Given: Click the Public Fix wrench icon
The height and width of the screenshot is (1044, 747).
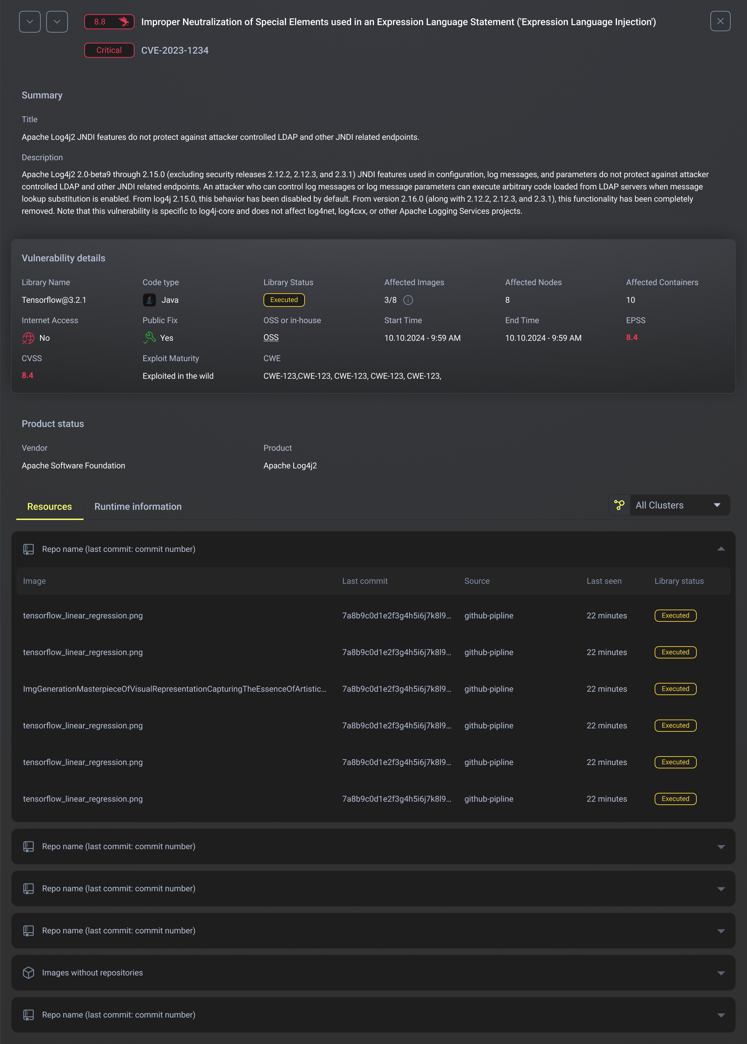Looking at the screenshot, I should click(x=149, y=338).
